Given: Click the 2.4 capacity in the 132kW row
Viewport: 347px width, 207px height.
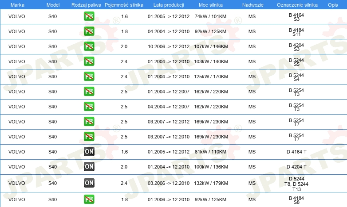Looking at the screenshot, I should [124, 183].
